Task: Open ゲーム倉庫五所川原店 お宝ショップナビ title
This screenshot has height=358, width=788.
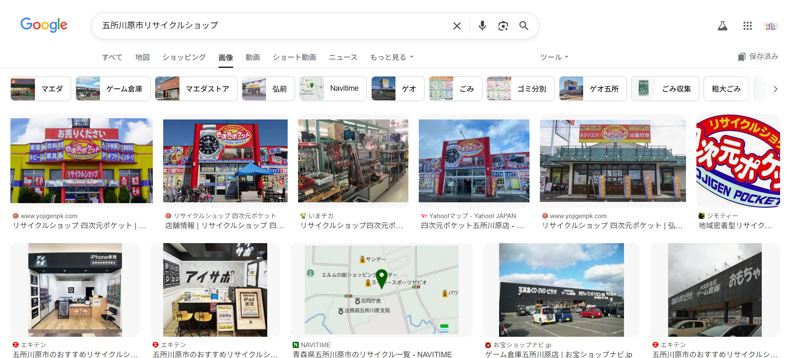Action: (x=558, y=354)
